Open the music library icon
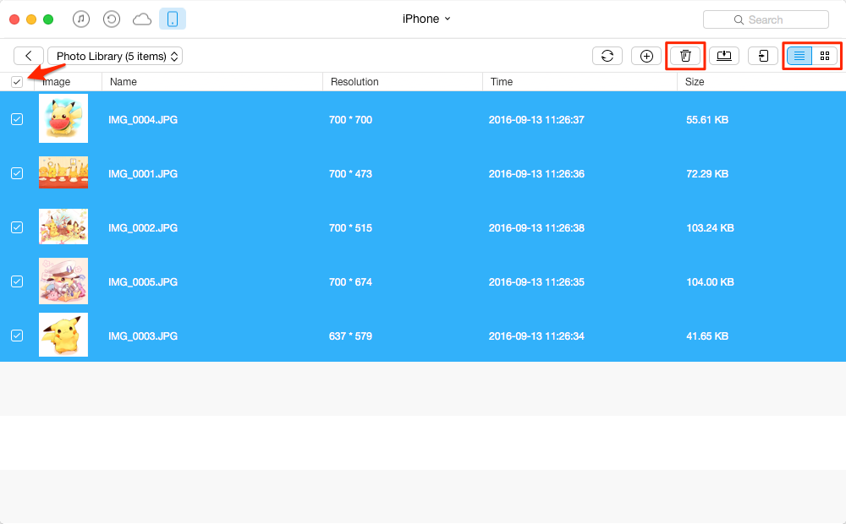This screenshot has width=846, height=524. click(x=81, y=19)
